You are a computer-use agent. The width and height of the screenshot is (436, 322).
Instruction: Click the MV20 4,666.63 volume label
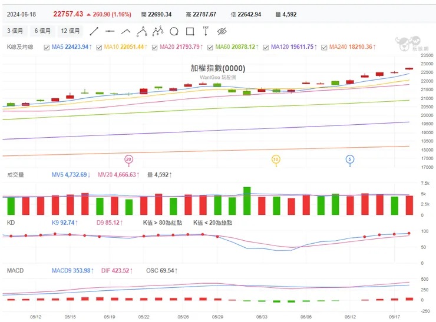[118, 175]
